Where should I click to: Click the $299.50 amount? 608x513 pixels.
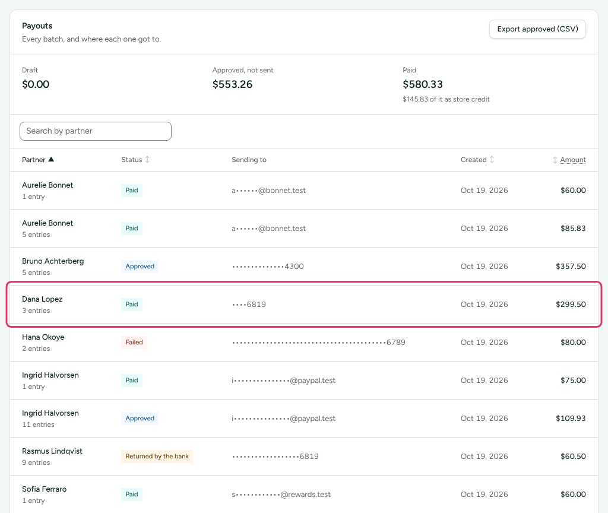(571, 305)
